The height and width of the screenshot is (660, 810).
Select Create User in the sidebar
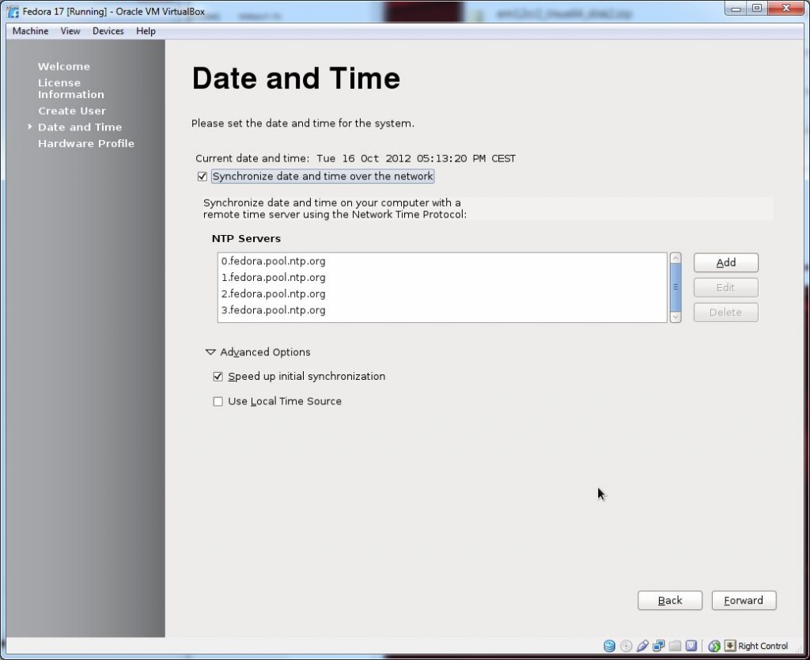(x=71, y=111)
